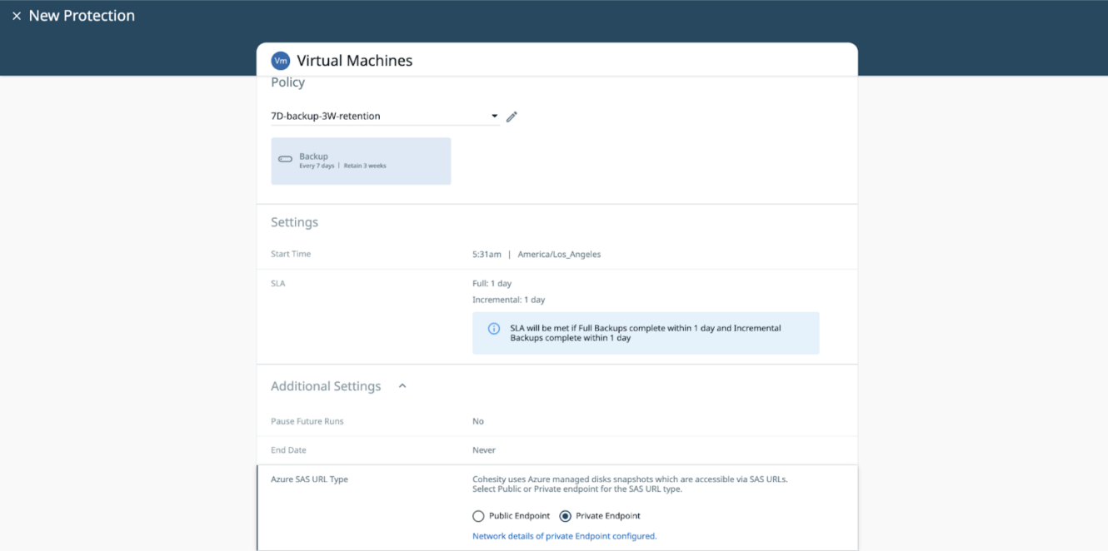This screenshot has width=1108, height=551.
Task: Open Network details of private Endpoint link
Action: tap(564, 536)
